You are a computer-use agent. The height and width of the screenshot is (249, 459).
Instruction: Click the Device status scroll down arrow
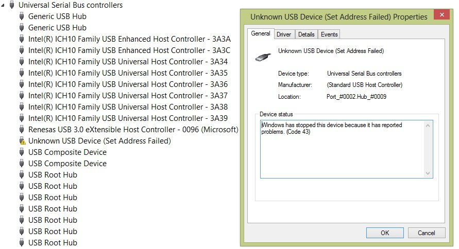[428, 173]
